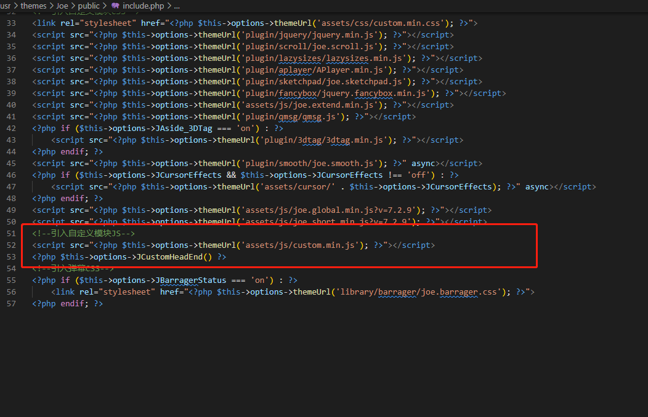
Task: Click 'on' string on line 55
Action: pos(259,280)
